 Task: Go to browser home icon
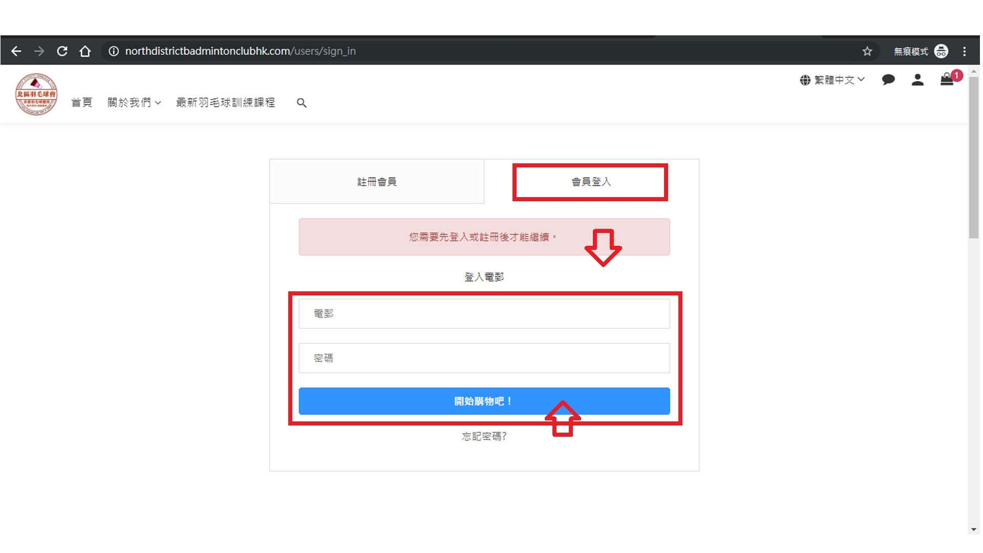pyautogui.click(x=85, y=51)
